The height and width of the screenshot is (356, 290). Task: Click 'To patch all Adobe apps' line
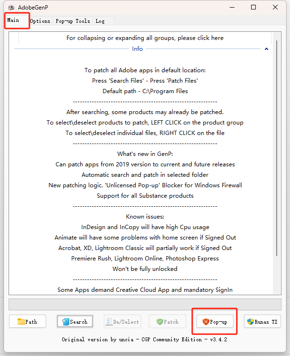[x=145, y=70]
